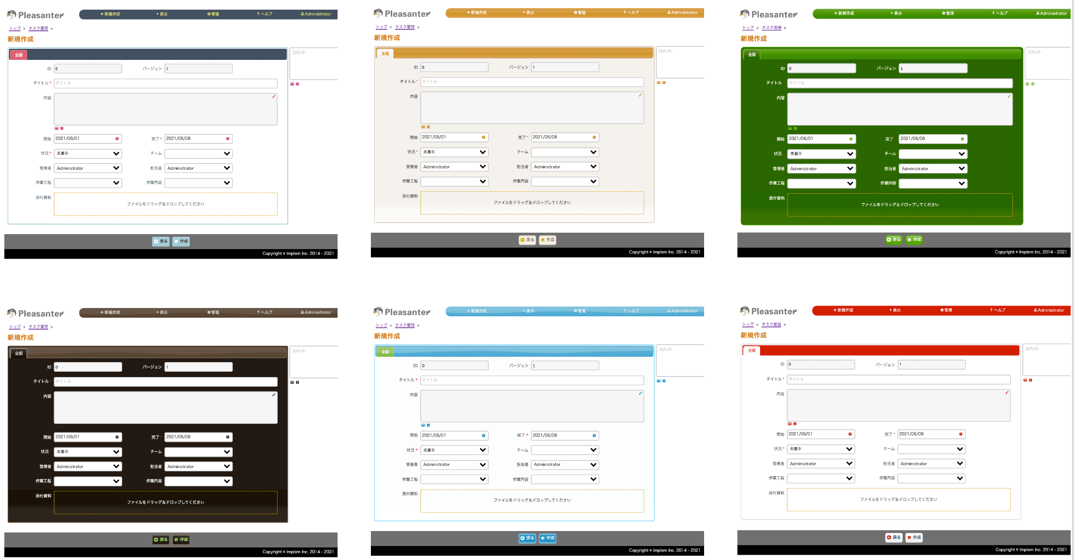Viewport: 1074px width, 560px height.
Task: Open 新規作成 menu in red theme navigation bar
Action: click(x=843, y=310)
